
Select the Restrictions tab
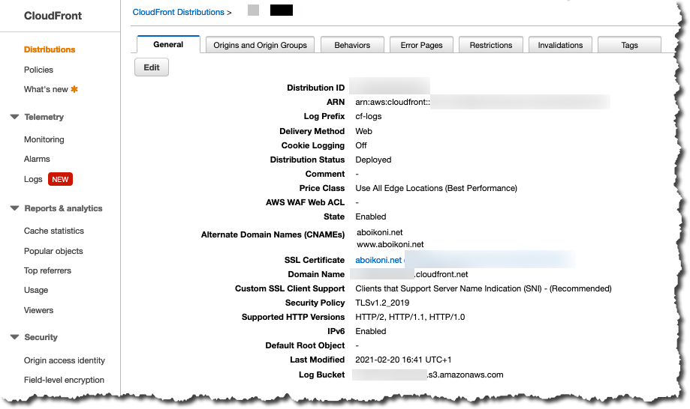pyautogui.click(x=490, y=45)
